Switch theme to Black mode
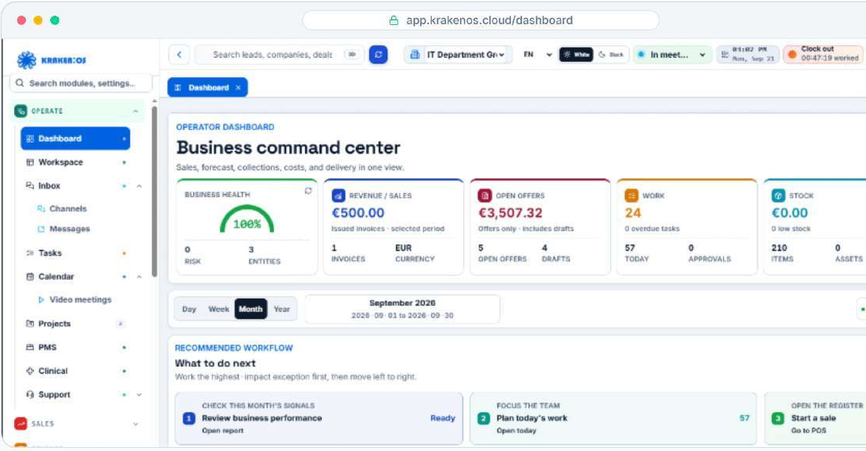Viewport: 866px width, 451px height. click(611, 55)
